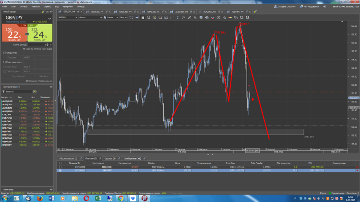Open the indicators fx icon

coord(183,17)
